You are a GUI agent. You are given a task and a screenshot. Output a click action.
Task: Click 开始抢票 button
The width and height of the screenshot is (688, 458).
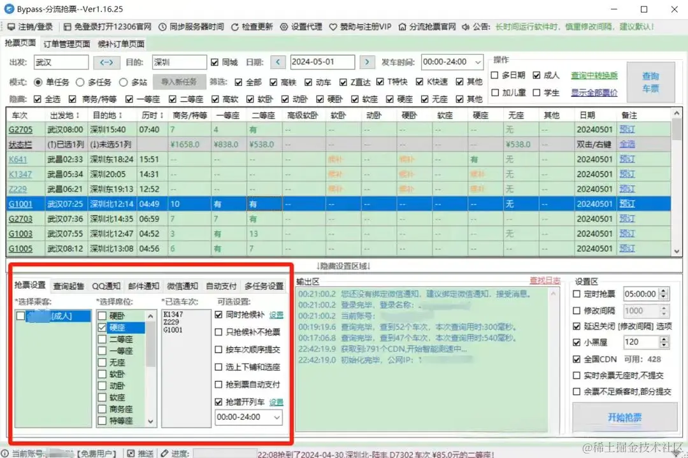pyautogui.click(x=625, y=417)
